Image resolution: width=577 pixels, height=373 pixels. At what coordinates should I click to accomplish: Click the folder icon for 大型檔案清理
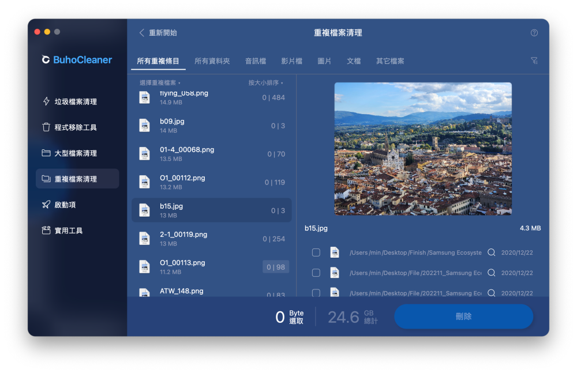point(46,153)
